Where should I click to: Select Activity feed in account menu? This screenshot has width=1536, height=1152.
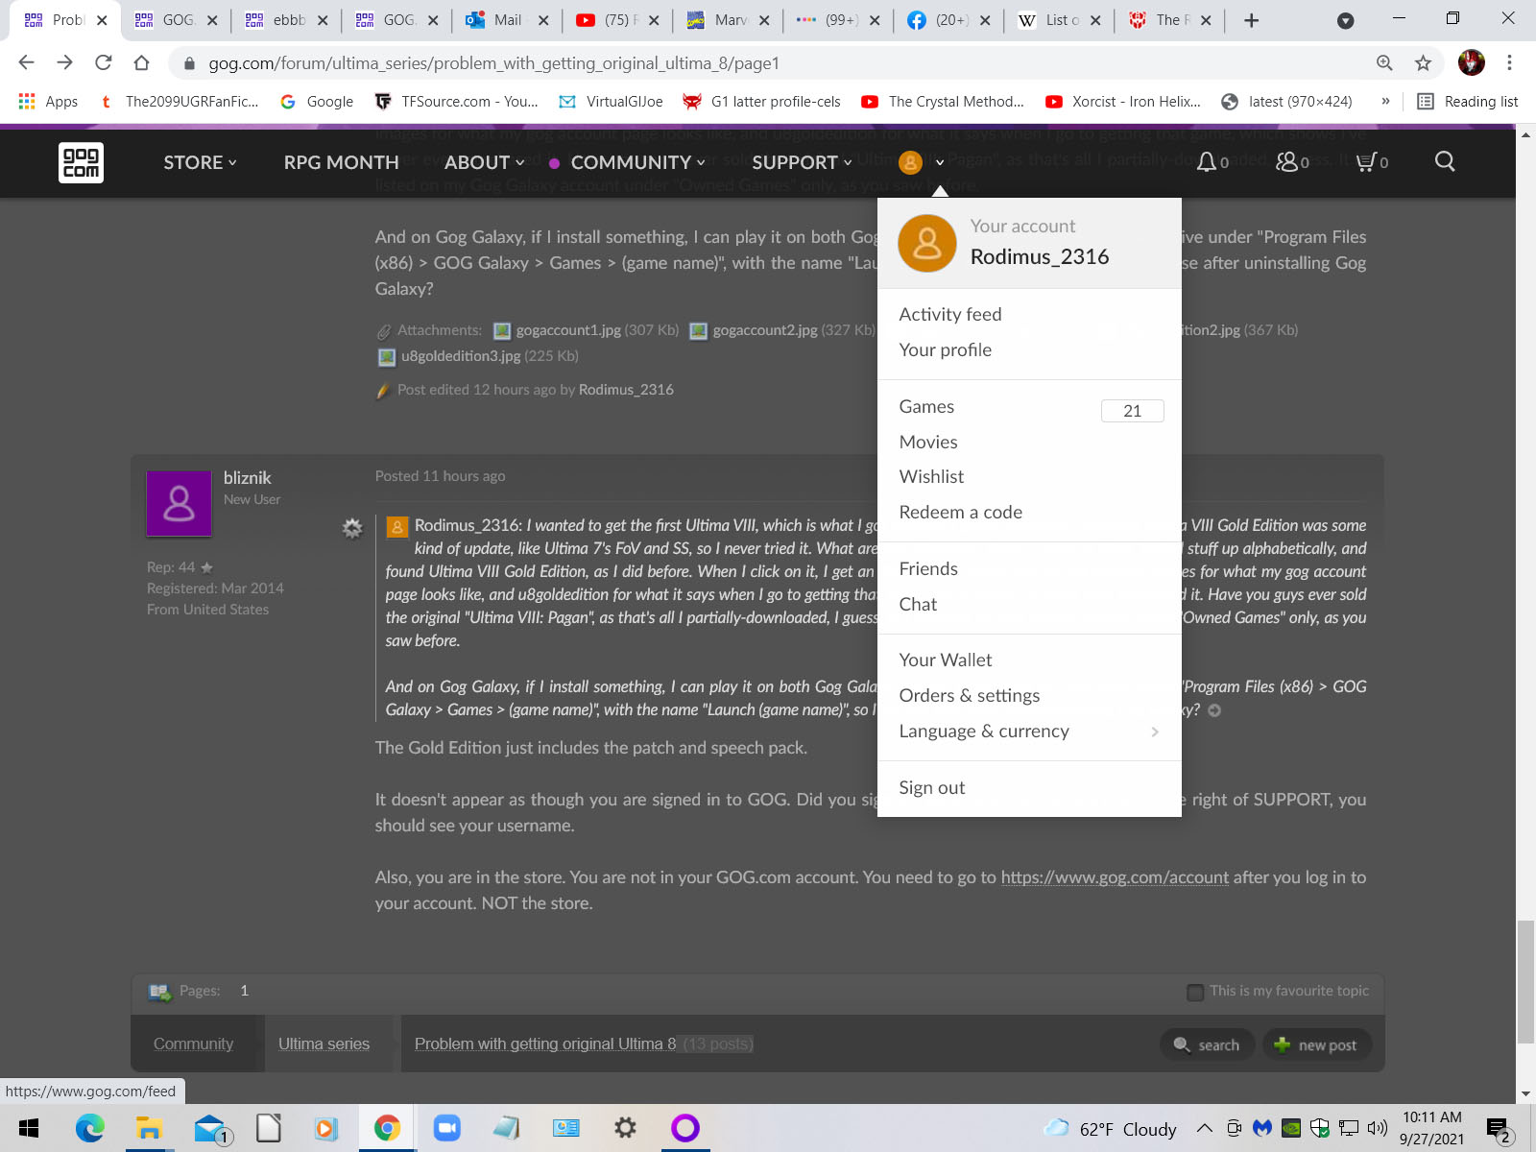950,315
